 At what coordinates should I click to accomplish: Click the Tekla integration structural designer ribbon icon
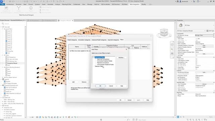6,8
